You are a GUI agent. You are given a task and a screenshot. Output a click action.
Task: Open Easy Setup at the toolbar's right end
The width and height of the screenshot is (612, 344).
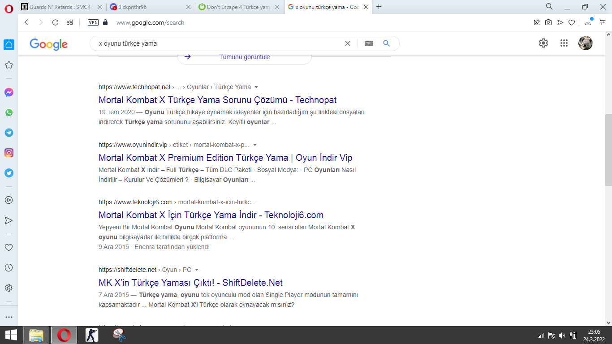pos(602,22)
